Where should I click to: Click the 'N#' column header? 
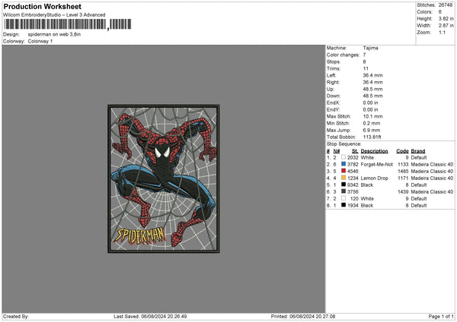click(337, 151)
